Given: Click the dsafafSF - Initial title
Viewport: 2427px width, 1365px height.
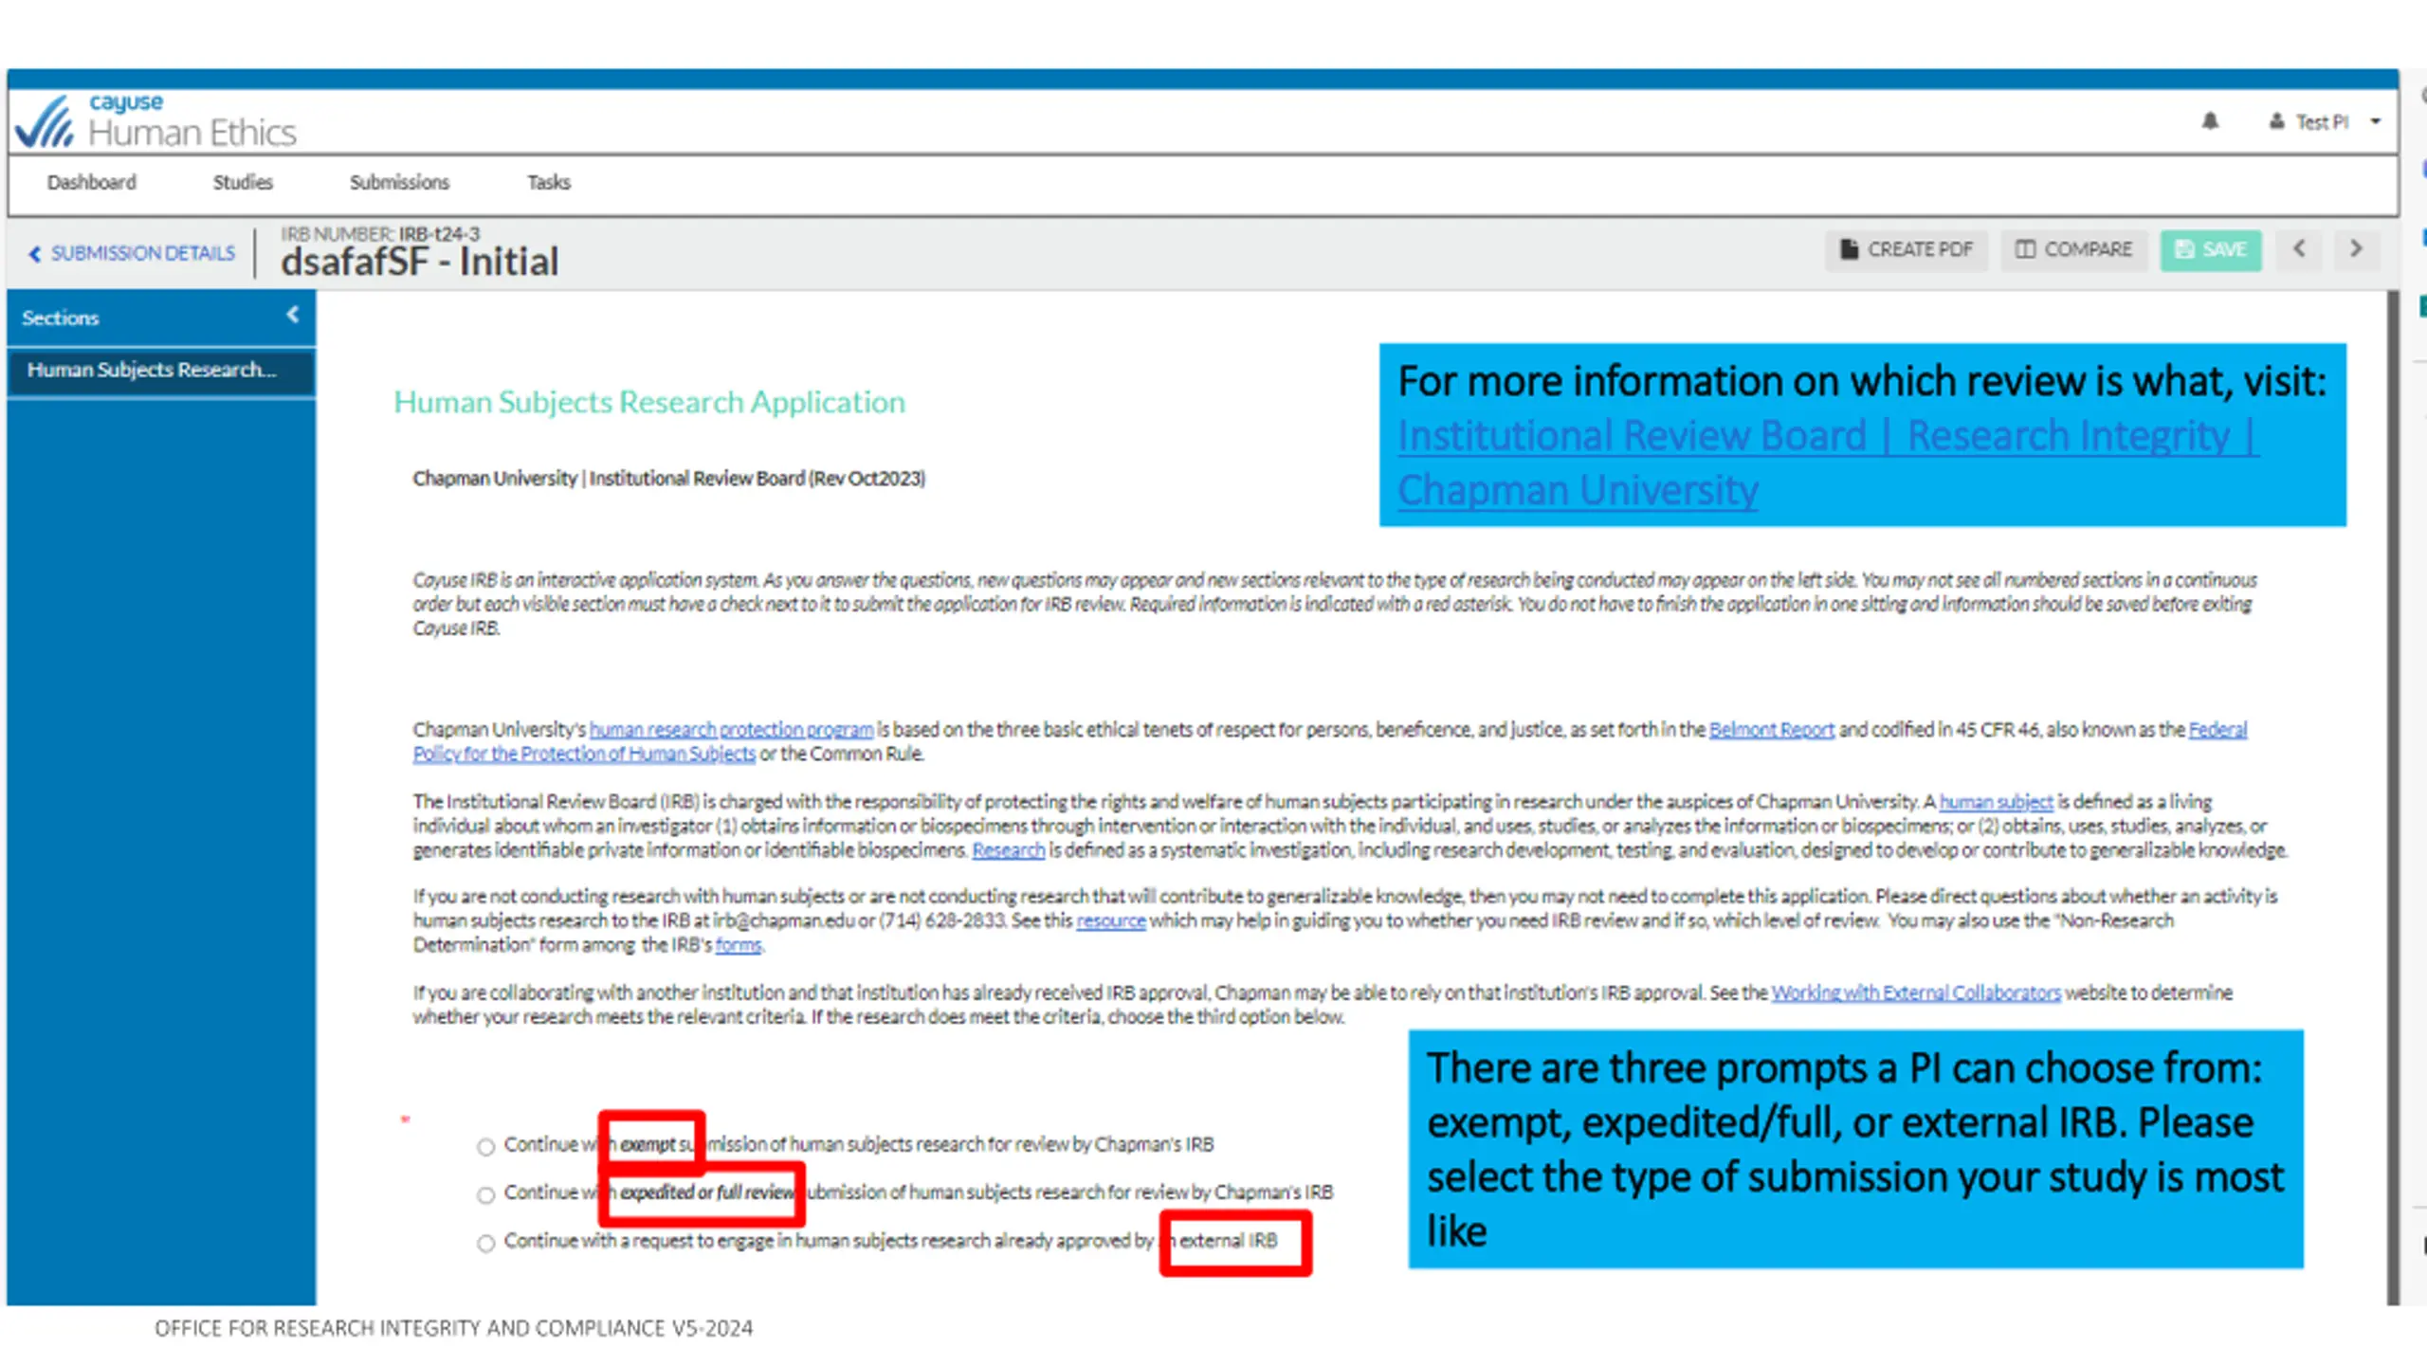Looking at the screenshot, I should [419, 262].
